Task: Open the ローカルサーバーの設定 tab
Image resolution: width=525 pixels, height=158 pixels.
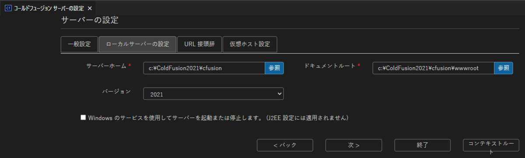Action: [x=137, y=44]
